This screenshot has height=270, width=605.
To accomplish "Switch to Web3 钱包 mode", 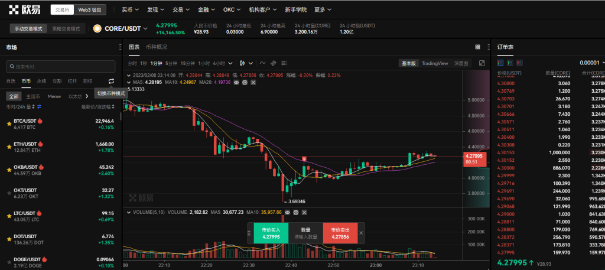I will click(90, 10).
